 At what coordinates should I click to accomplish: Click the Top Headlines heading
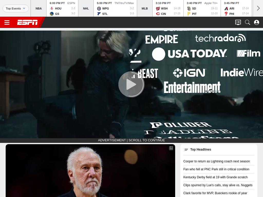tap(201, 150)
